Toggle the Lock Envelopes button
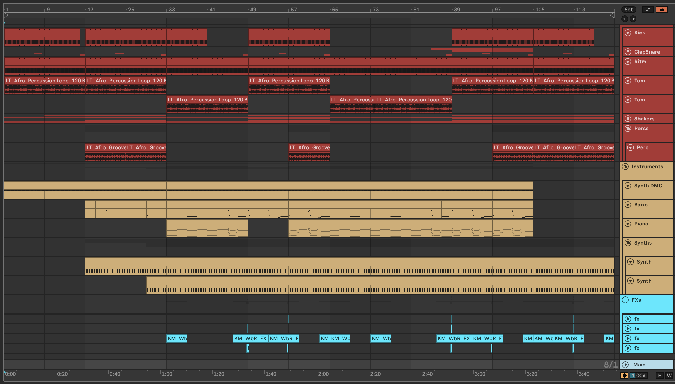This screenshot has height=384, width=675. tap(662, 10)
